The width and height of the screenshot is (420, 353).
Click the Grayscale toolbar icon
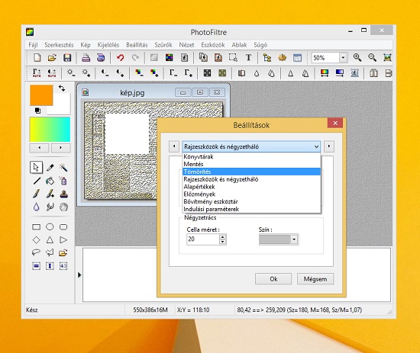click(154, 57)
